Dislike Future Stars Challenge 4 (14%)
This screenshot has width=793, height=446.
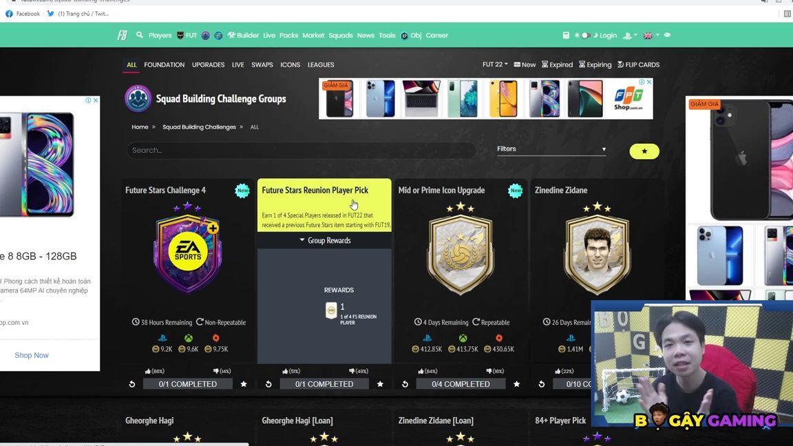coord(222,371)
